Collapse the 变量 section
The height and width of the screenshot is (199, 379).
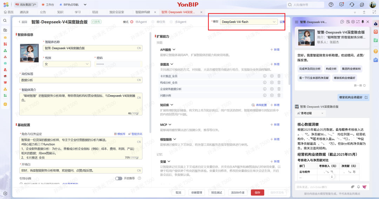[x=169, y=162]
